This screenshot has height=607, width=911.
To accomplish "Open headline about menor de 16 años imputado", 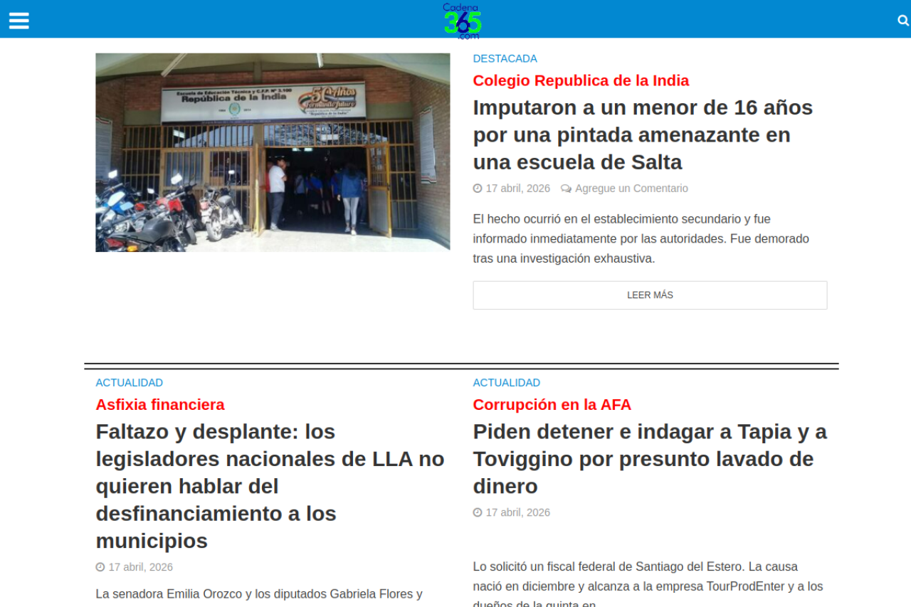I will pos(642,135).
